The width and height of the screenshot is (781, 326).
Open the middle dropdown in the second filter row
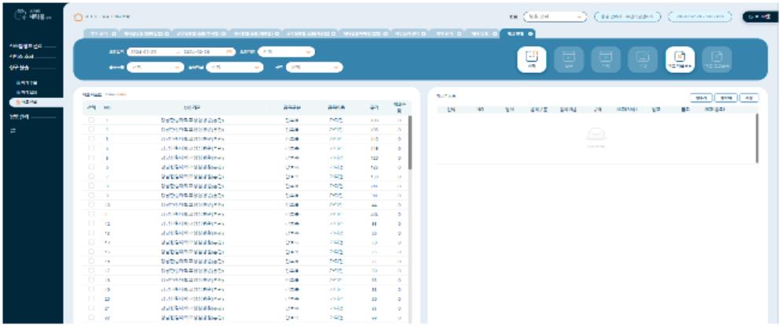235,67
